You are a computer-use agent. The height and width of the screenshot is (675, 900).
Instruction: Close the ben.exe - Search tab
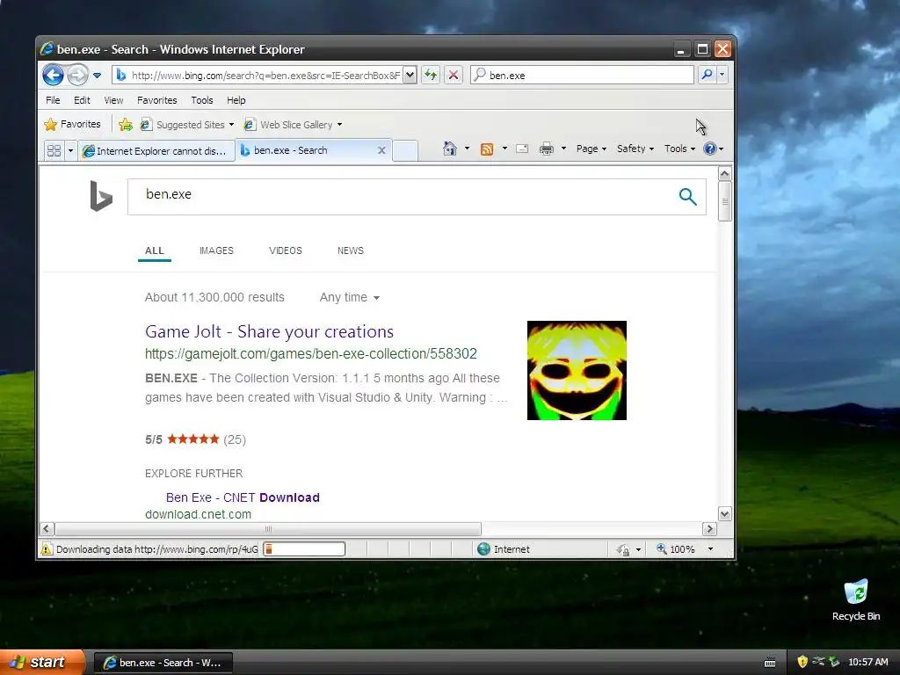[x=381, y=149]
